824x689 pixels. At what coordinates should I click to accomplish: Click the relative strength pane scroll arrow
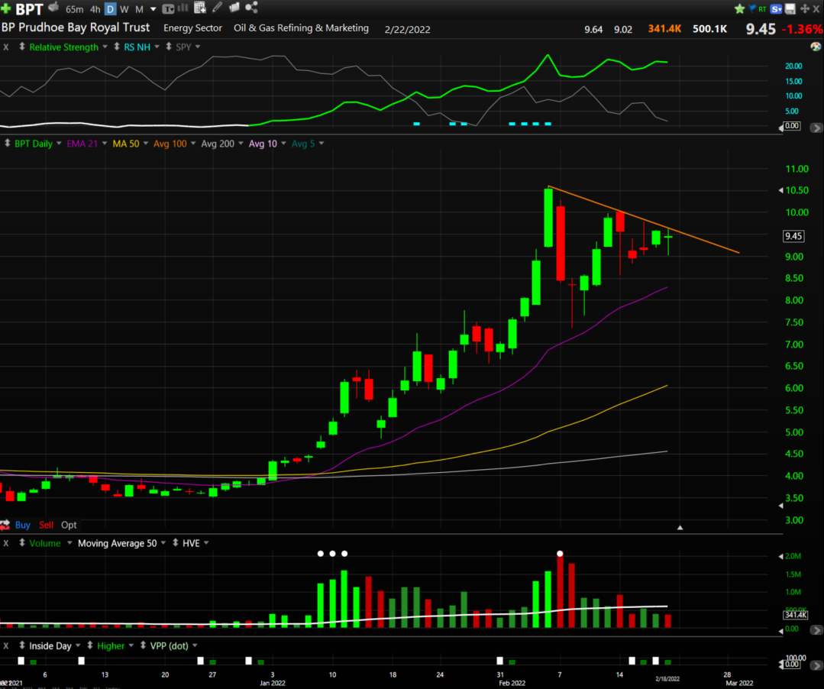tap(816, 128)
